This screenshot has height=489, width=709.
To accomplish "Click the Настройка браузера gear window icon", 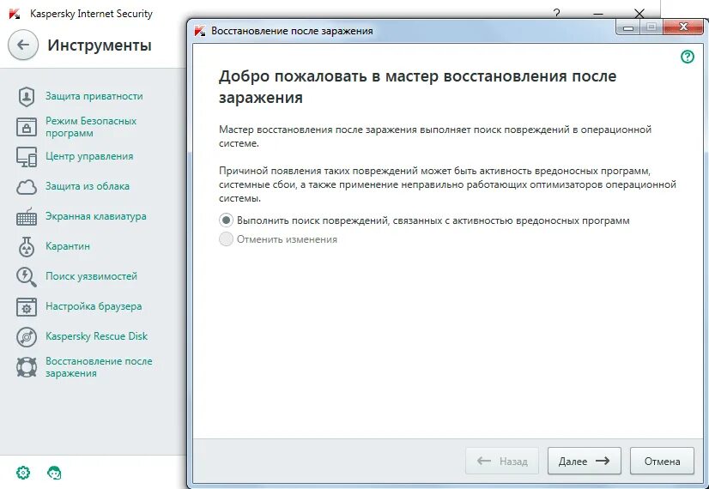I will point(27,307).
